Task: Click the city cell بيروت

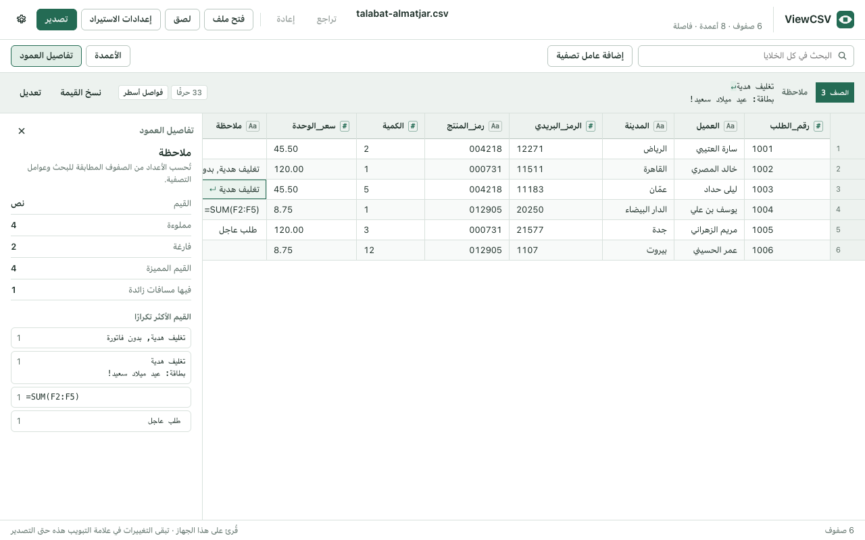Action: (x=639, y=250)
